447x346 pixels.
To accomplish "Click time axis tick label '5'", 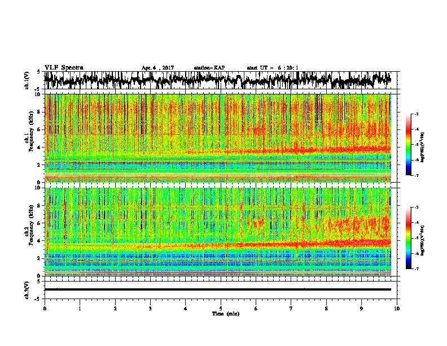I will coord(221,309).
